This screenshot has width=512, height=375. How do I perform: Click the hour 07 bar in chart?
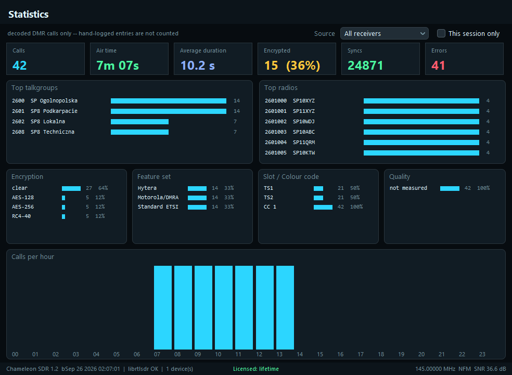[x=163, y=307]
